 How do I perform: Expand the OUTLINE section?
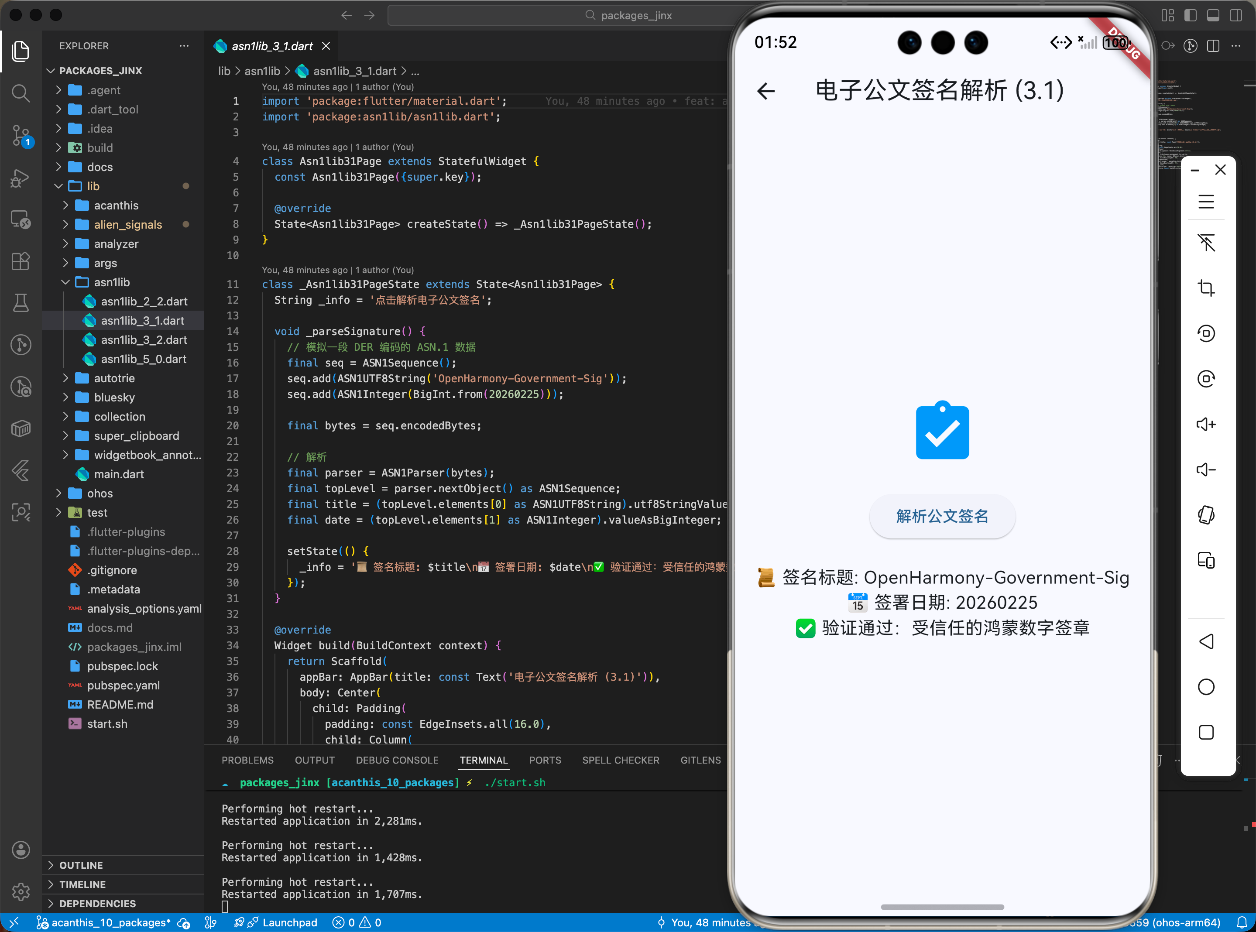pyautogui.click(x=81, y=865)
